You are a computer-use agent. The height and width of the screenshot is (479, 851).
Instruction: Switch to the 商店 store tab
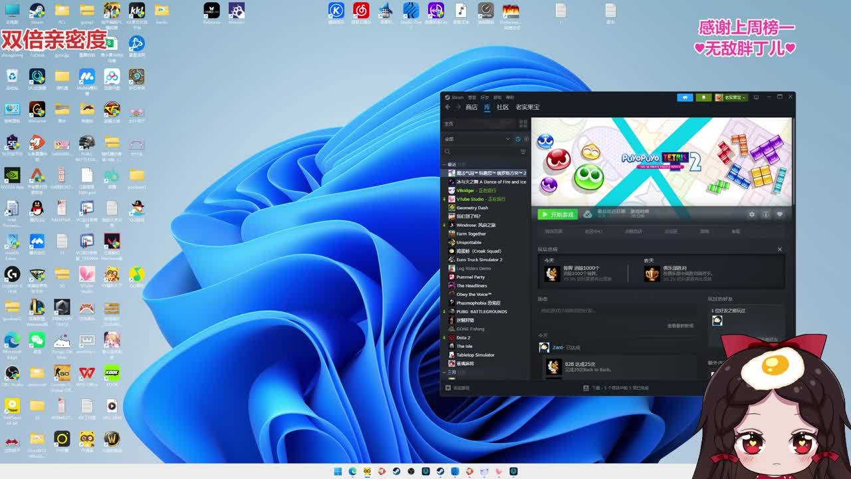471,107
